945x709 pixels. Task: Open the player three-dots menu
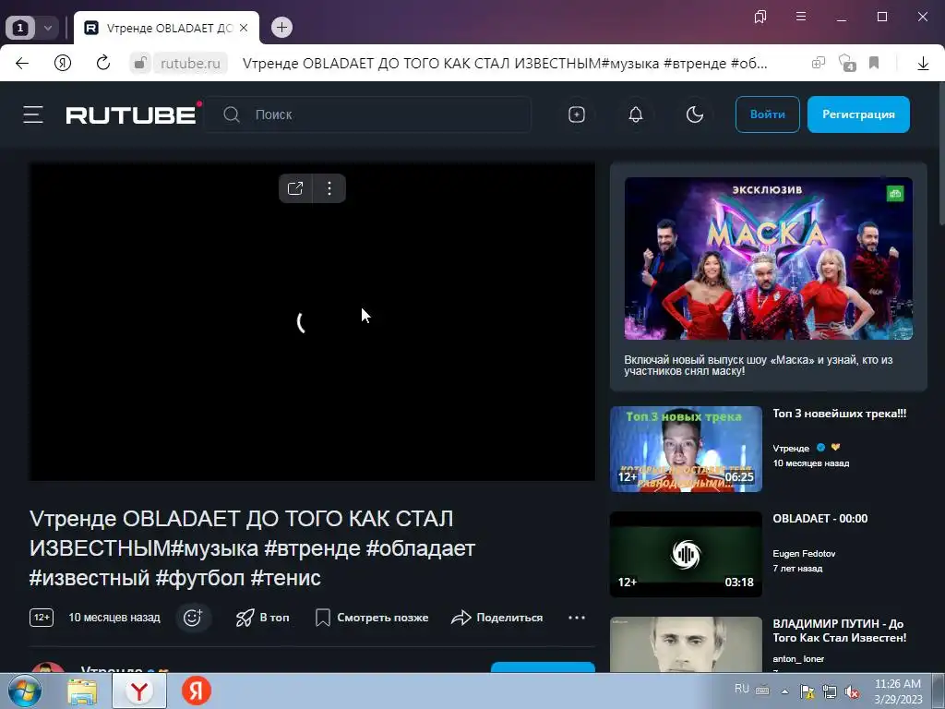tap(329, 188)
